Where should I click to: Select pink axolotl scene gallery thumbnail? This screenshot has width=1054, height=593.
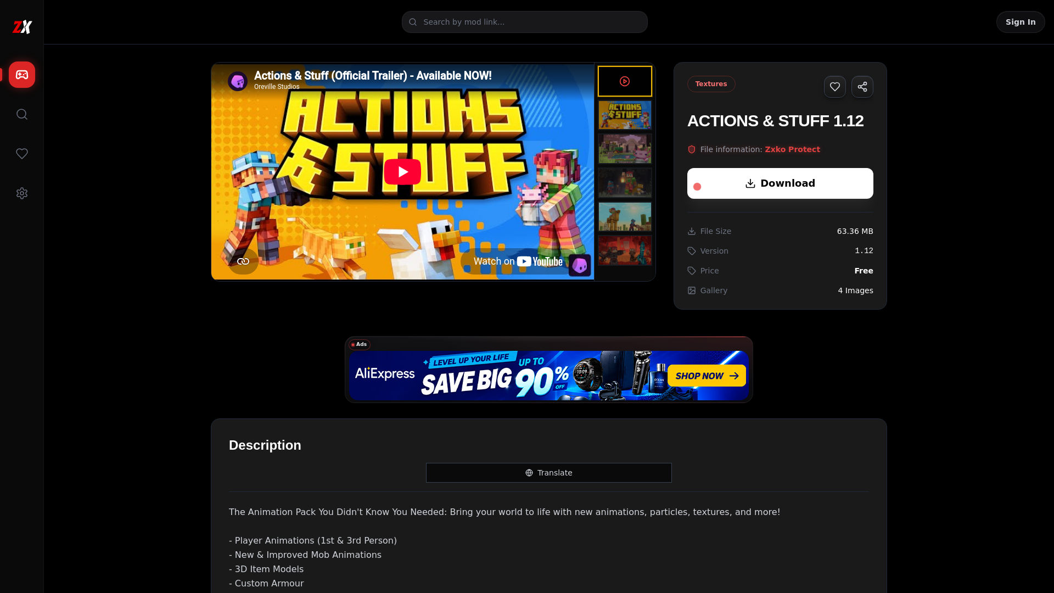click(x=625, y=149)
